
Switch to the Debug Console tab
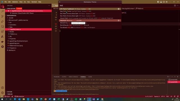73,77
